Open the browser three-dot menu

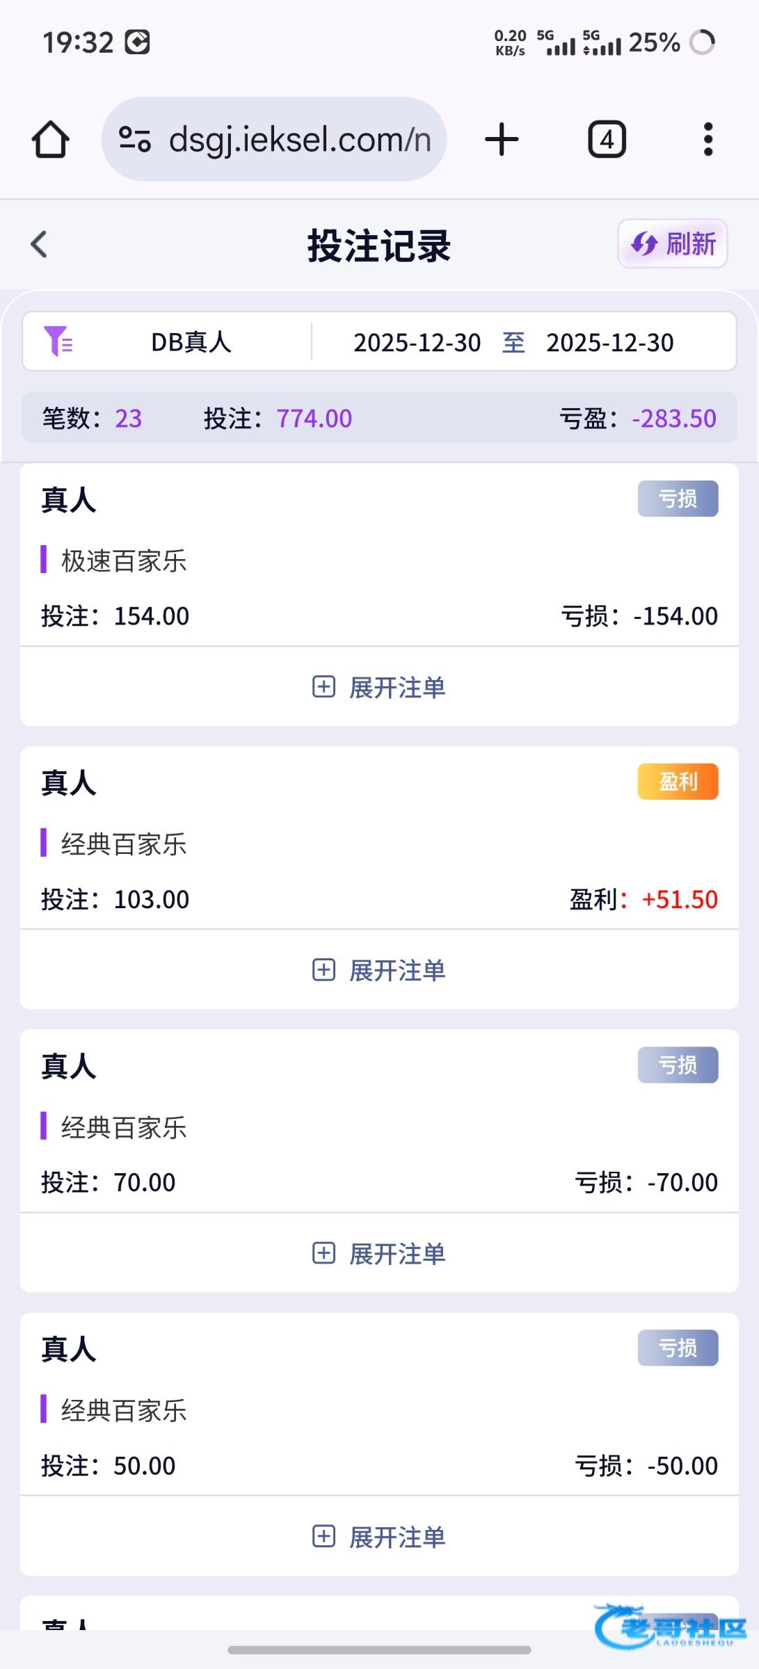[708, 140]
